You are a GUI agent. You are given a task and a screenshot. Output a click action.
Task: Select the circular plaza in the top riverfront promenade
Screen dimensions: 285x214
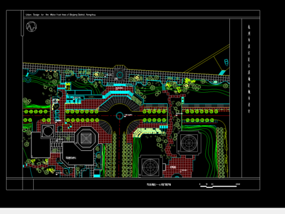[119, 75]
